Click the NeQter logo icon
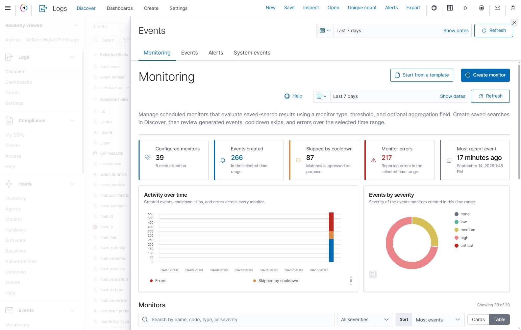521x330 pixels. [x=24, y=8]
